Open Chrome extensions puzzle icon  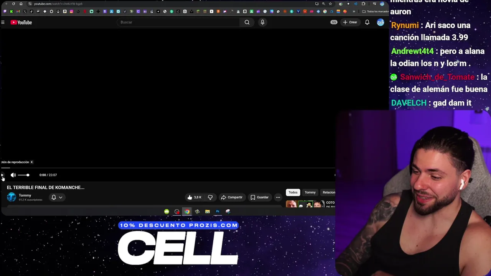point(363,4)
